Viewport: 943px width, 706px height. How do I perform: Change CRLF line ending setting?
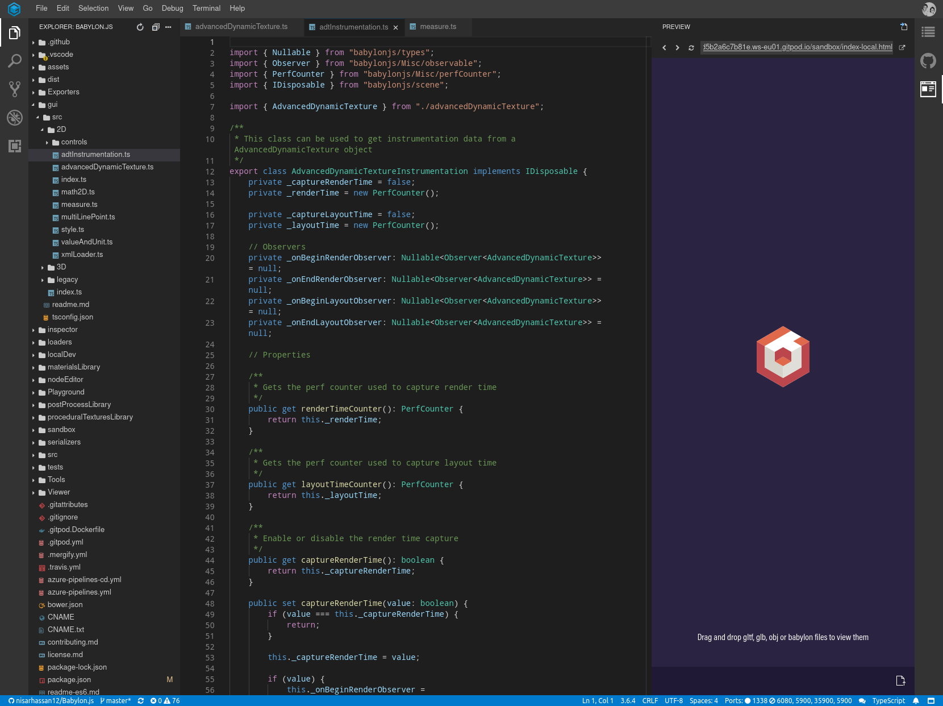[x=650, y=701]
